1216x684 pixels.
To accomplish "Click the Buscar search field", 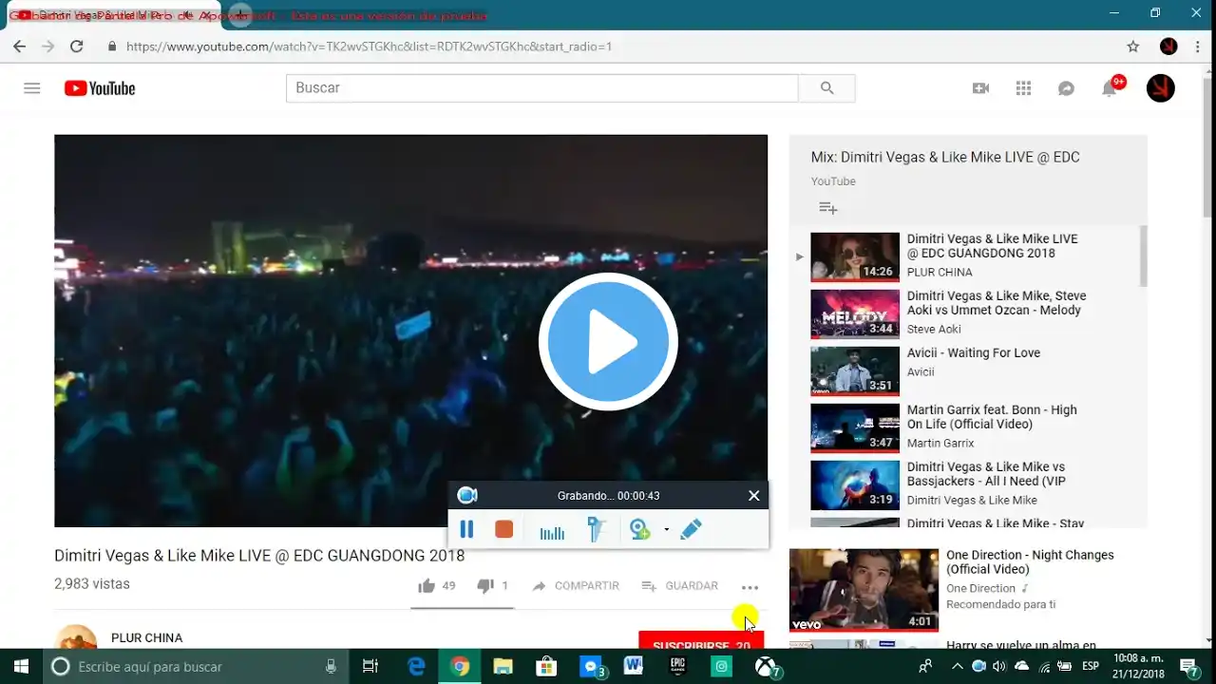I will [x=541, y=88].
